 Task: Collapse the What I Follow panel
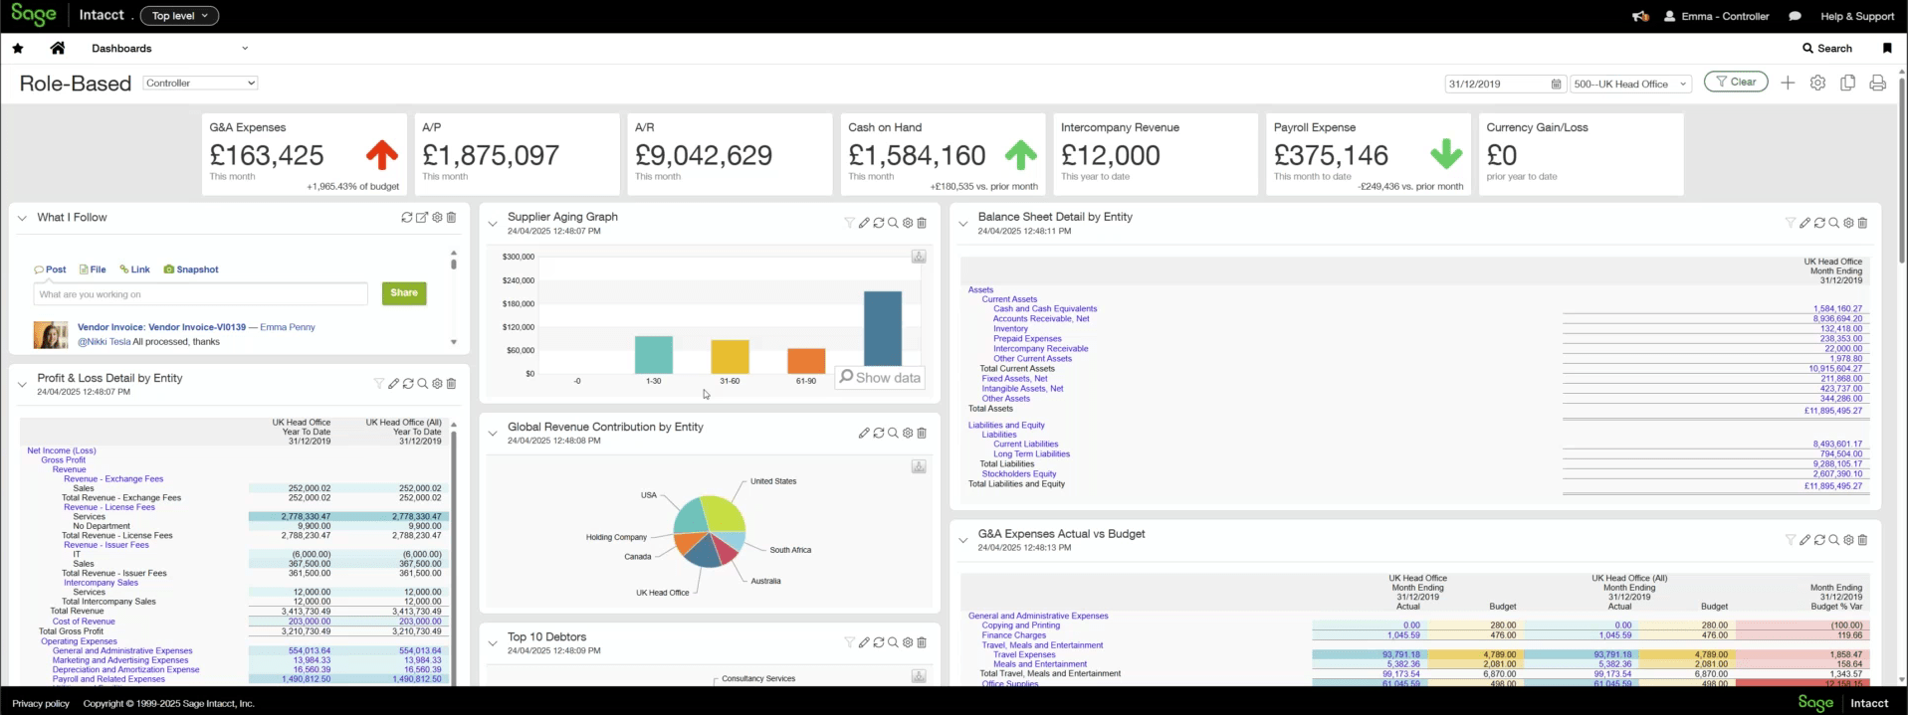click(22, 218)
